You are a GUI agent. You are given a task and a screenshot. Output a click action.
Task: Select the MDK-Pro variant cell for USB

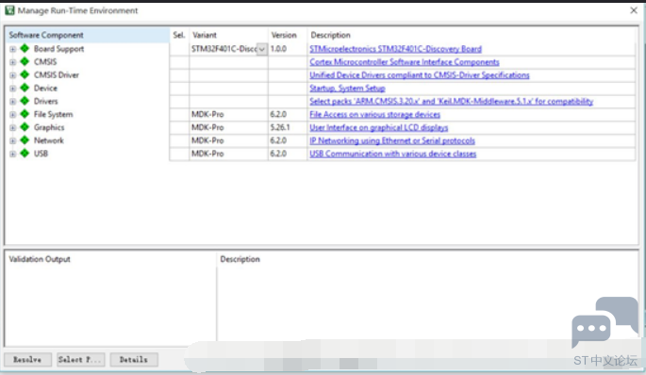point(228,154)
